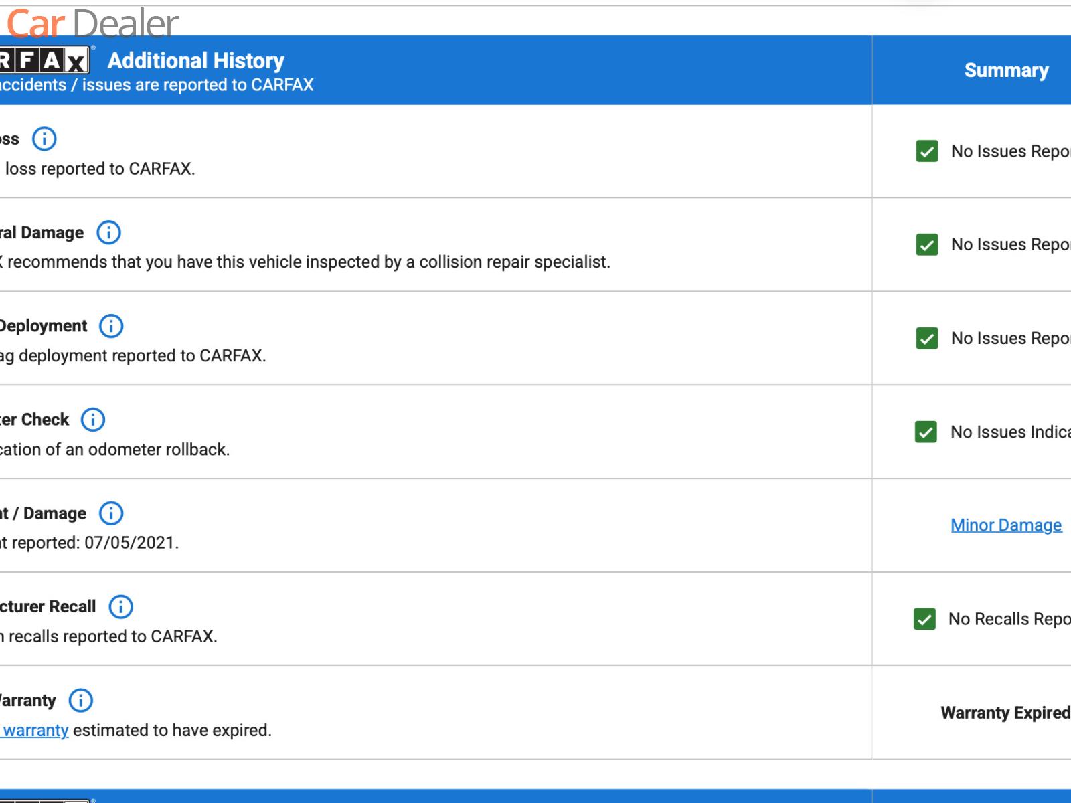Click the Structural Damage row green checkmark

[x=927, y=245]
